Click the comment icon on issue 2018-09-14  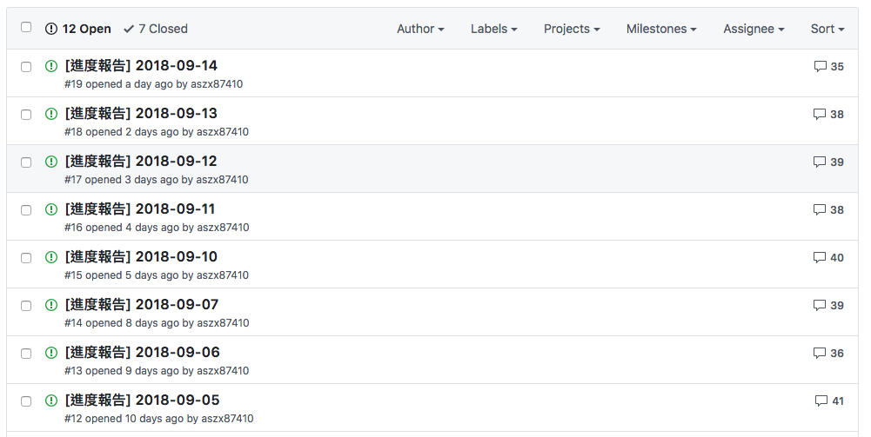point(820,67)
